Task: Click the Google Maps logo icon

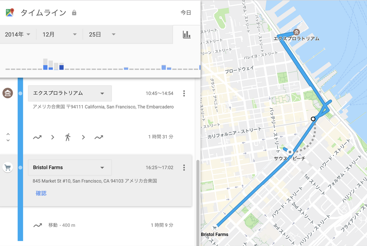Action: [10, 13]
